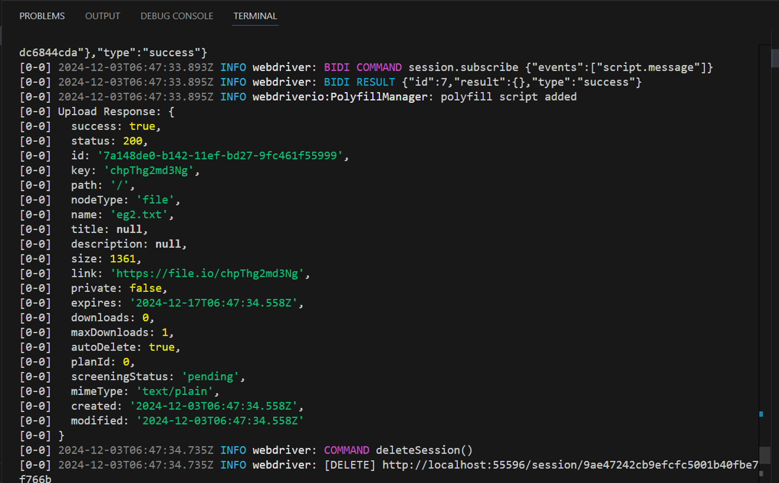779x483 pixels.
Task: Click 'COMMAND deleteSession()' text
Action: click(x=398, y=450)
